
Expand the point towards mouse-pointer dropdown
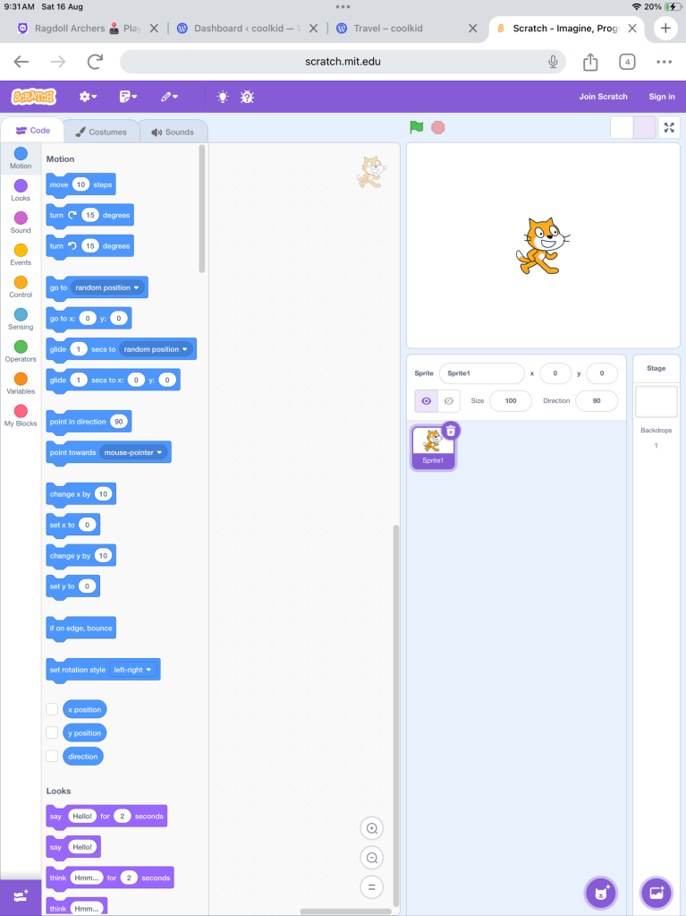(134, 453)
